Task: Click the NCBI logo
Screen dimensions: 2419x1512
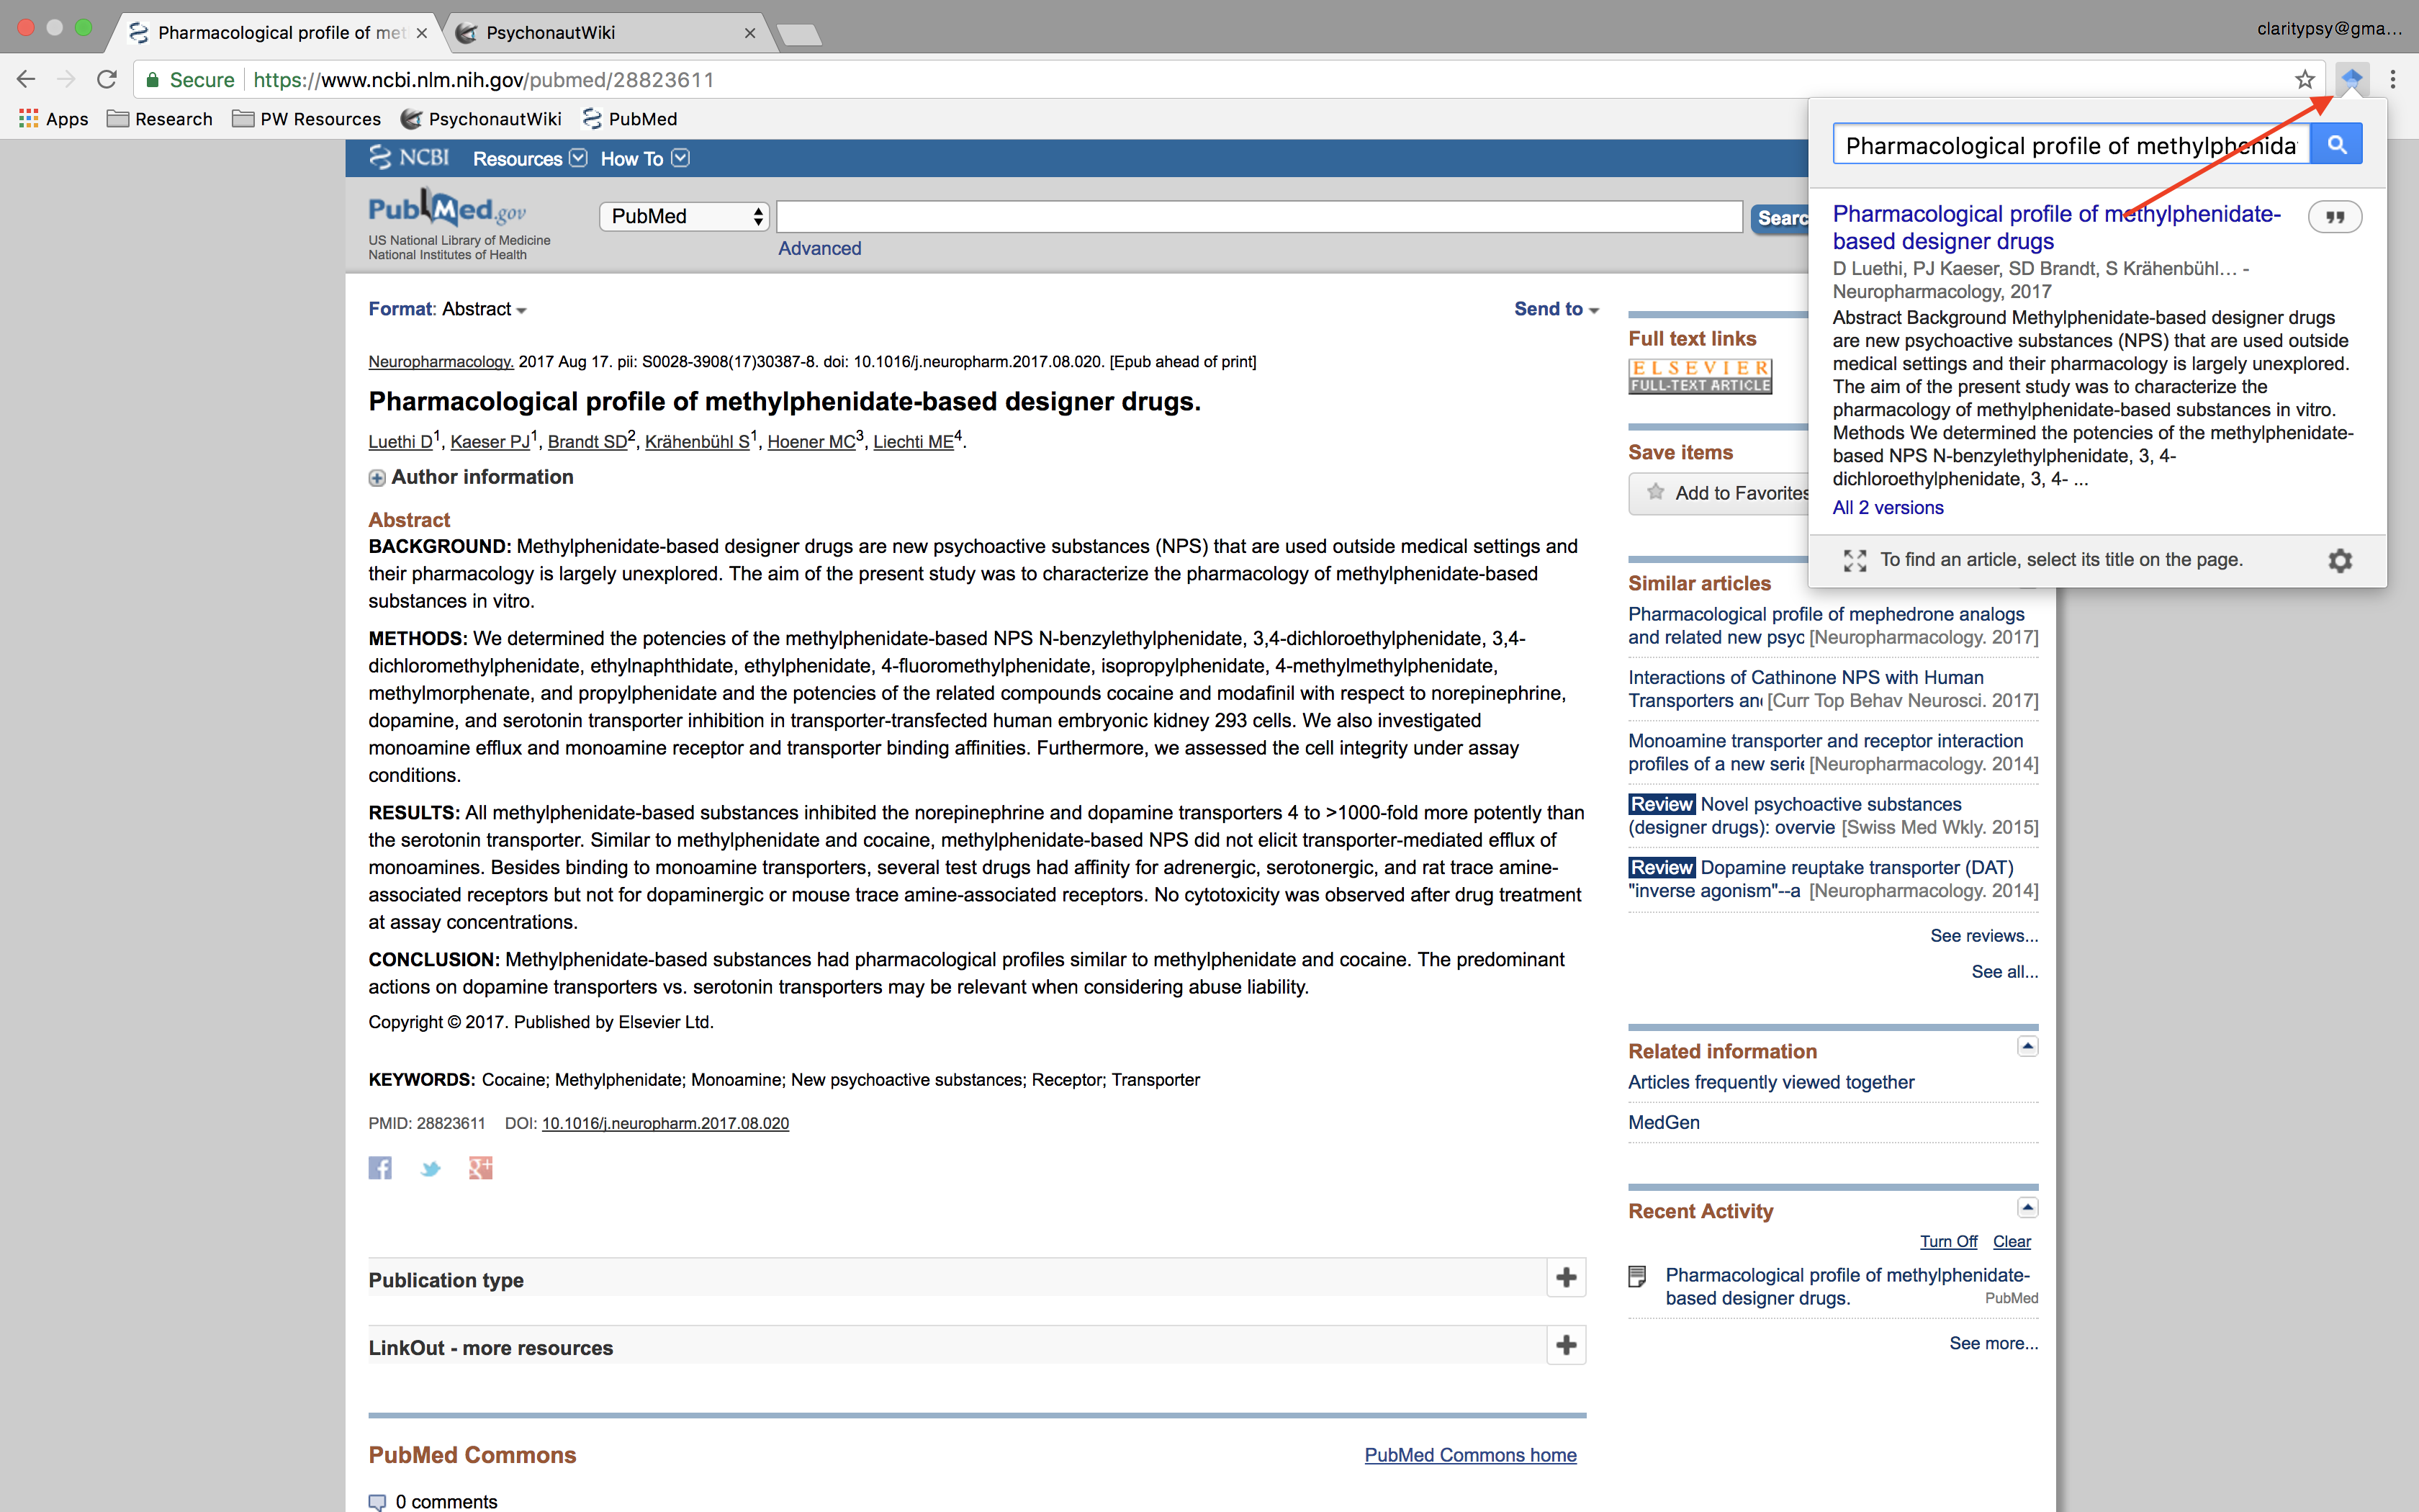Action: pos(409,158)
